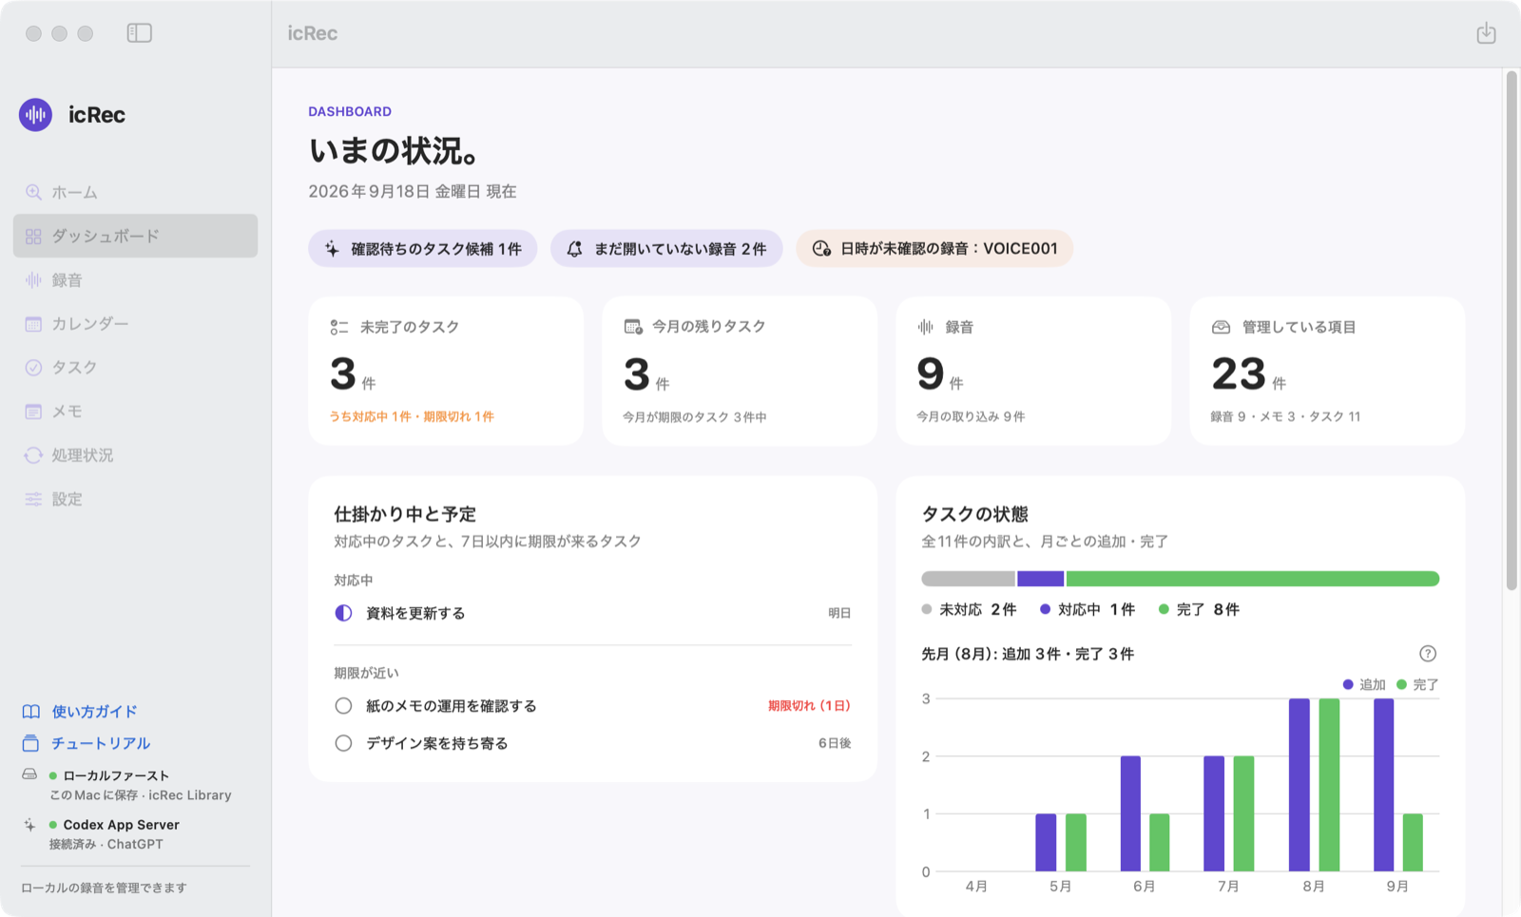
Task: Open the 資料を更新する task row
Action: (x=592, y=613)
